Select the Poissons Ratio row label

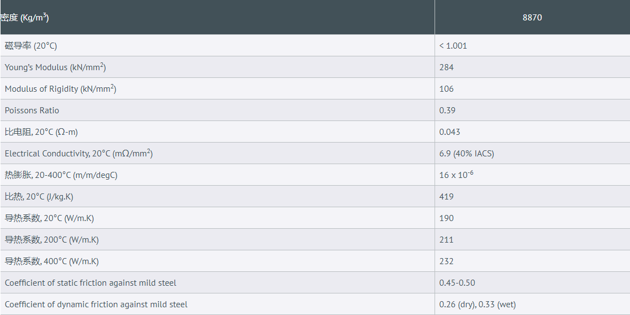[32, 111]
